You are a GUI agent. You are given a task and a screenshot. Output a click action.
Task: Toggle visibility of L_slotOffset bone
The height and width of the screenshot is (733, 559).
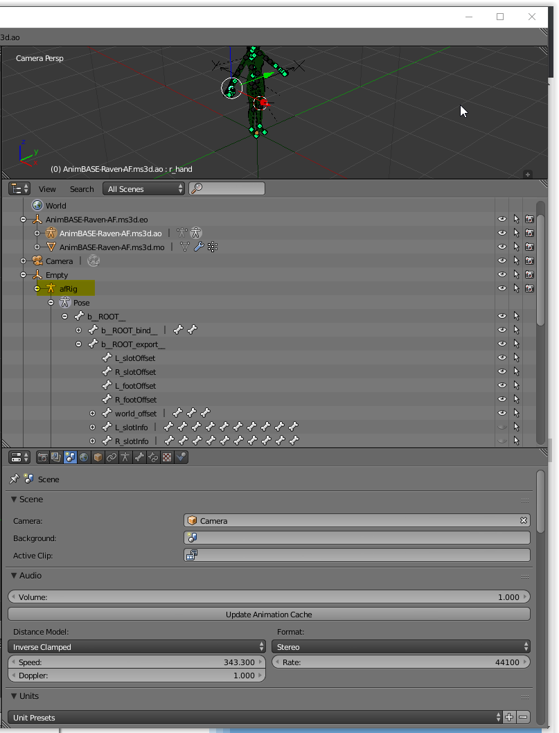click(502, 357)
